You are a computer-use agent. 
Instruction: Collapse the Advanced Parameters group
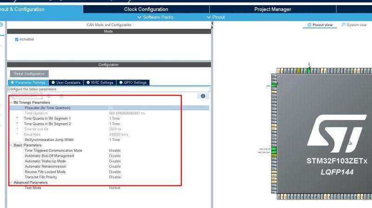(x=11, y=182)
